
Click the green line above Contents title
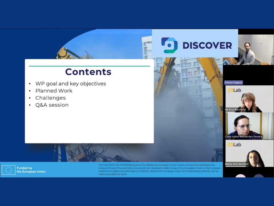pos(89,66)
